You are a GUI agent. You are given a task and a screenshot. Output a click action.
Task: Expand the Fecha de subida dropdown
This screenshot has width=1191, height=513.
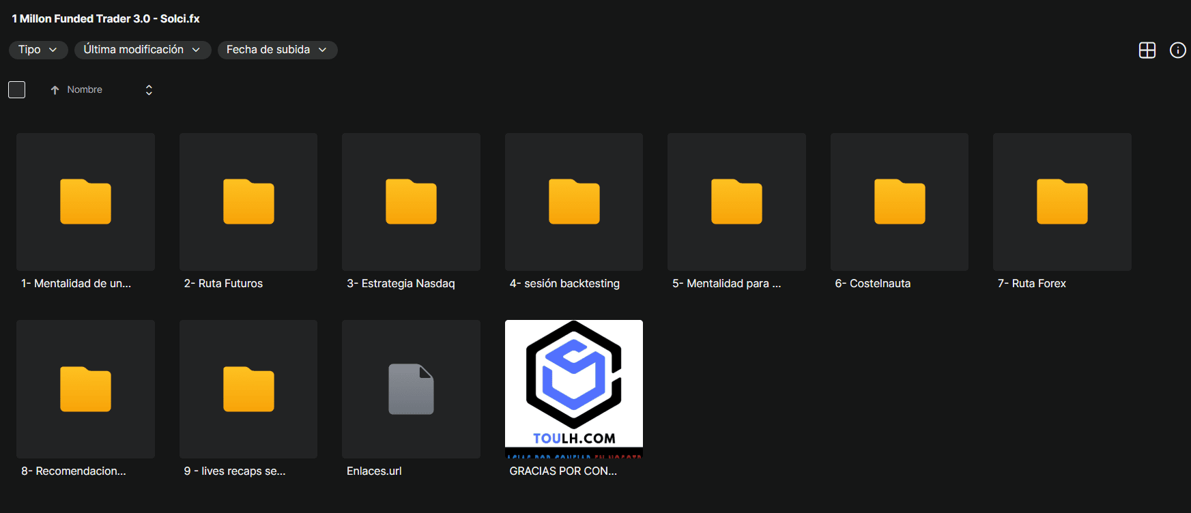click(277, 50)
